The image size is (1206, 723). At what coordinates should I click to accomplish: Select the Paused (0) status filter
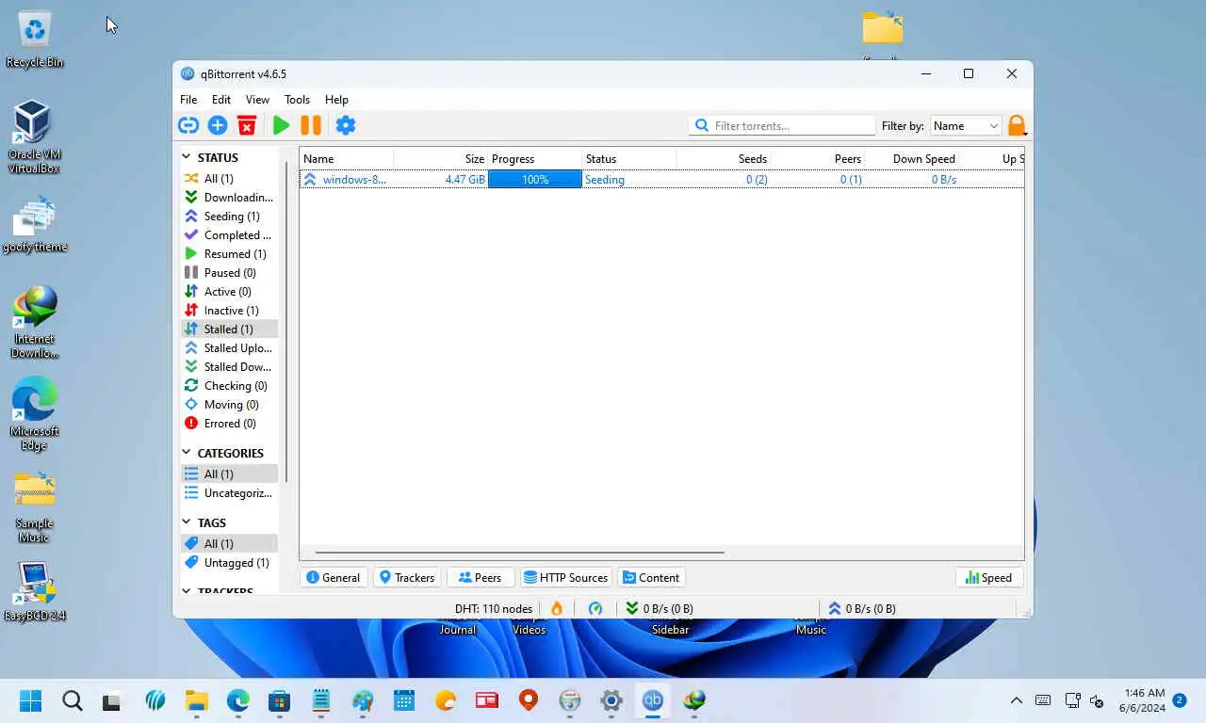(x=229, y=272)
